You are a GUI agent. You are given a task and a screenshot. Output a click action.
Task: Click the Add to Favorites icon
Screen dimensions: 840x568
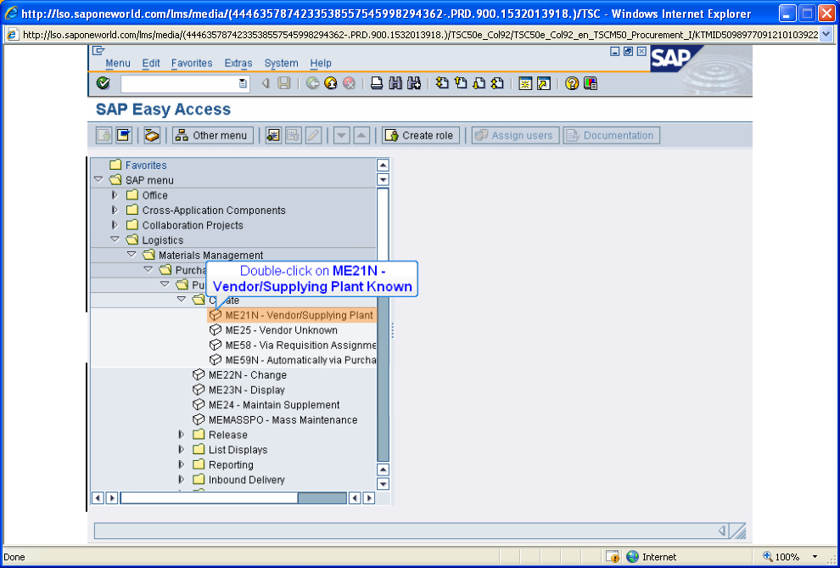[x=273, y=136]
